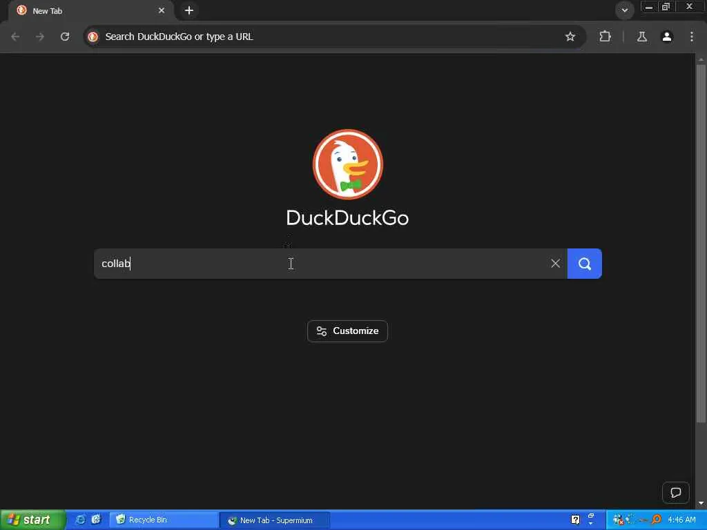
Task: Reload the page with the refresh icon
Action: [65, 37]
